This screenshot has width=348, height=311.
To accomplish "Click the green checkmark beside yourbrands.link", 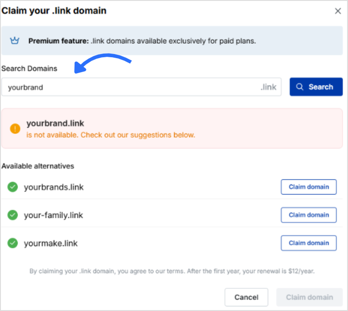I will click(x=12, y=187).
